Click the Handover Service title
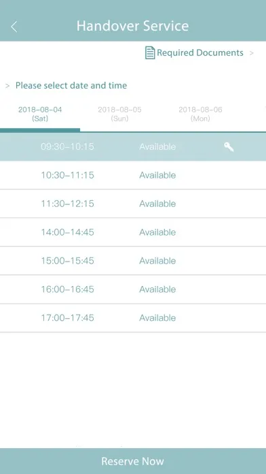Image resolution: width=266 pixels, height=474 pixels. pos(133,26)
